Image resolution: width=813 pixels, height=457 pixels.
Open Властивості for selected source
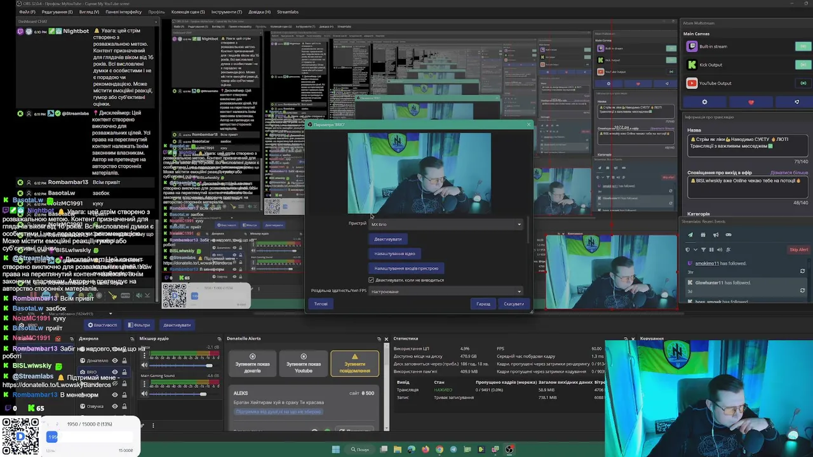103,325
